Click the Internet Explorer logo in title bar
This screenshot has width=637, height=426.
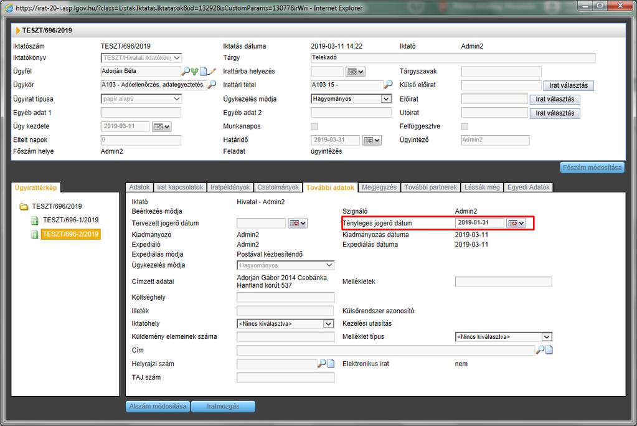[9, 7]
